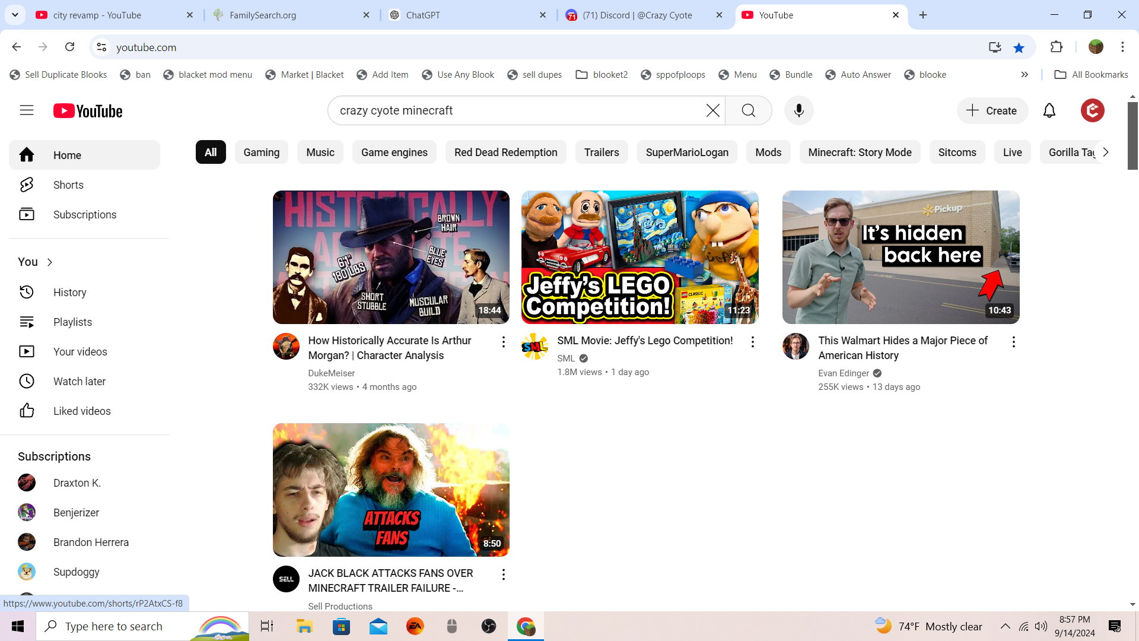This screenshot has width=1139, height=641.
Task: Open Evan Edinger channel link
Action: click(843, 373)
